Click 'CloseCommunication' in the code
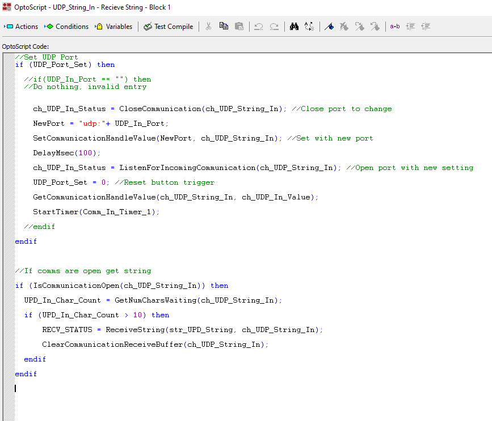Screen dimensions: 492x421 point(160,109)
